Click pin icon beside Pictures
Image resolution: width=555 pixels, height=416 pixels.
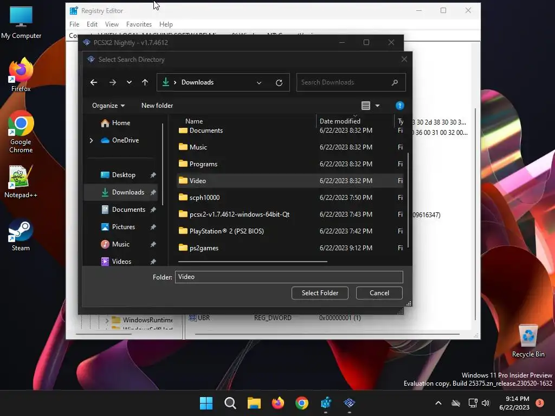153,227
